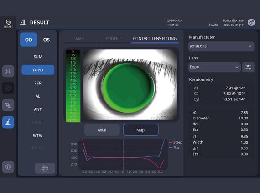The height and width of the screenshot is (193, 260).
Task: Click the steep/flat profile graph
Action: (x=123, y=154)
